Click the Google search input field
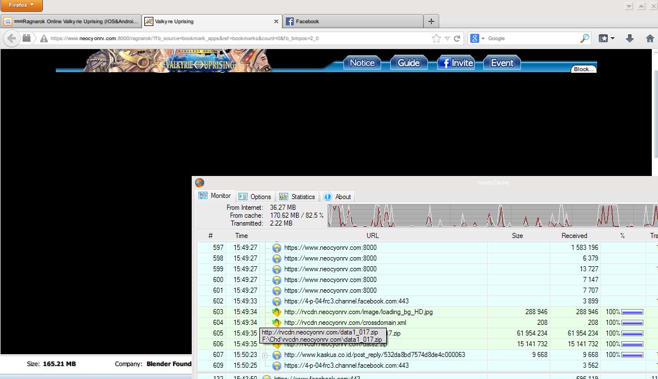The height and width of the screenshot is (379, 658). click(530, 38)
